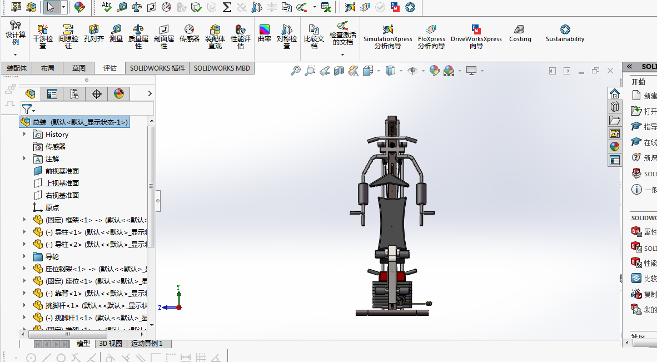
Task: Open the 对称检查 symmetry check tool
Action: click(x=287, y=37)
